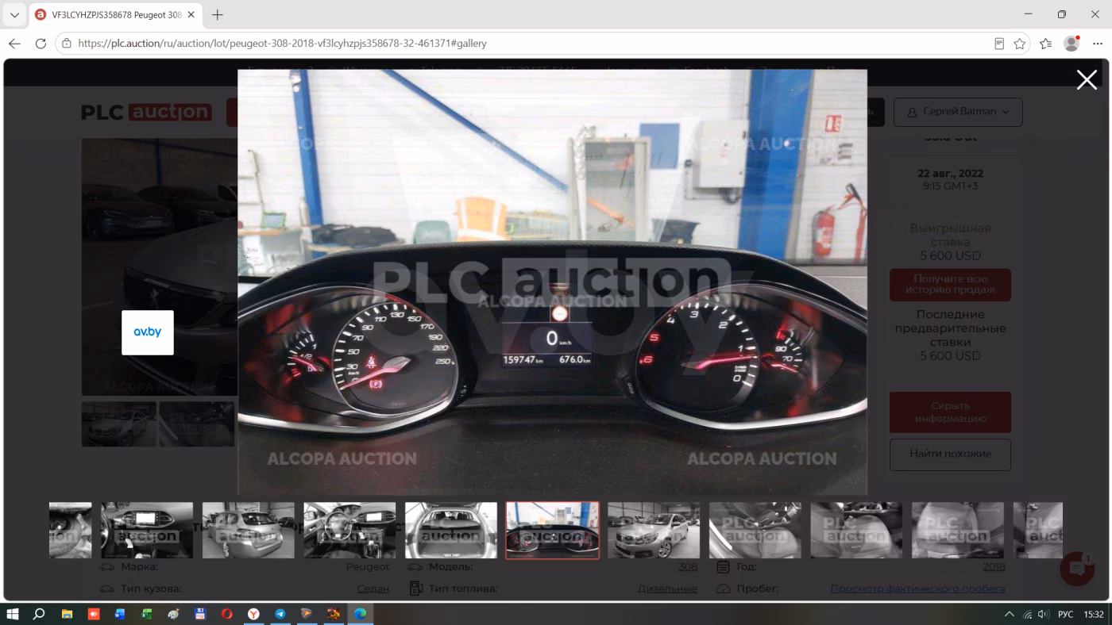Refresh the current page
Image resolution: width=1112 pixels, height=625 pixels.
click(41, 44)
